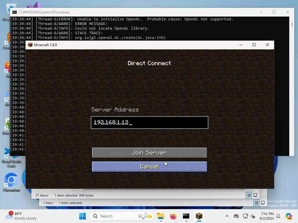This screenshot has width=298, height=223.
Task: Switch Explorer with 37 items to large icons view
Action: click(x=255, y=195)
